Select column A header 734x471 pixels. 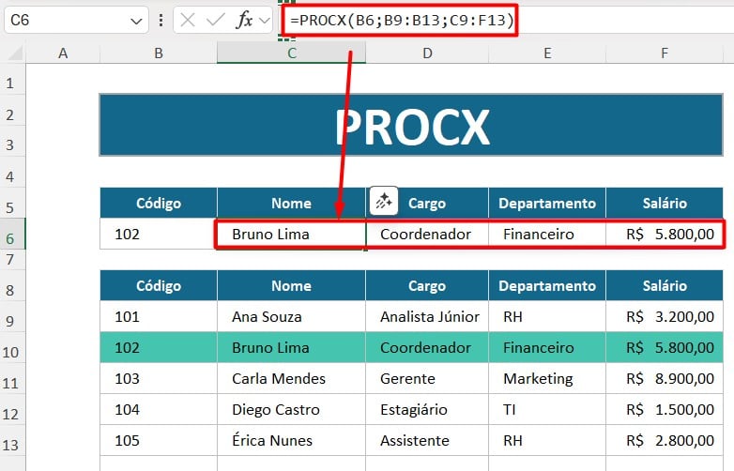(x=63, y=53)
